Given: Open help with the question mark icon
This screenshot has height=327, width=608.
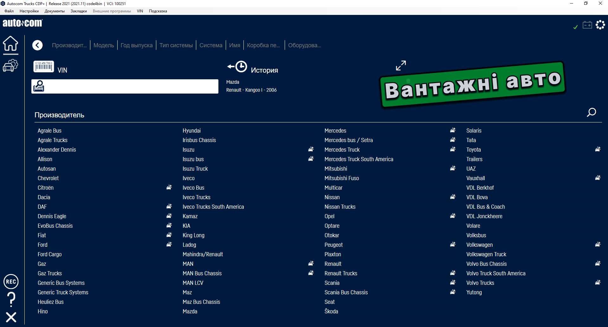Looking at the screenshot, I should (11, 299).
